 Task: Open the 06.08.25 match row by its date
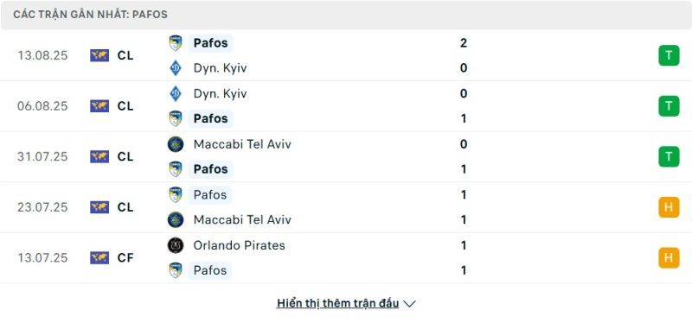tap(42, 106)
